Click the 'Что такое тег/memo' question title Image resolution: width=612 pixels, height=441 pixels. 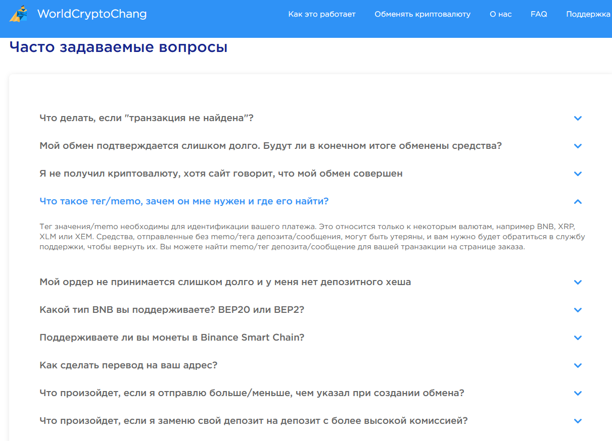coord(184,201)
